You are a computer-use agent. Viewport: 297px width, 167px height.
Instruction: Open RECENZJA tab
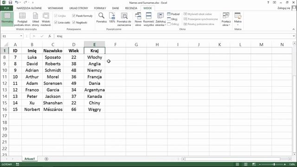click(131, 8)
